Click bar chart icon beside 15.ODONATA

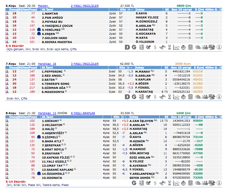7,178
